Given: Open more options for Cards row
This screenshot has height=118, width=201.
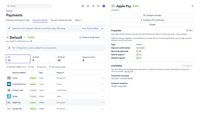Looking at the screenshot, I should point(103,78).
